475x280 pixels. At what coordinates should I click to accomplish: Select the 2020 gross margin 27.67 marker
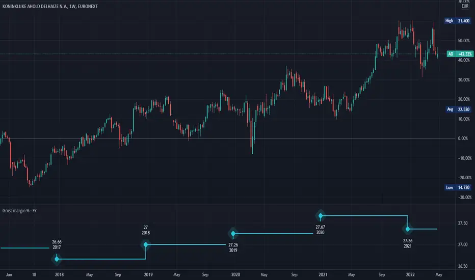321,216
